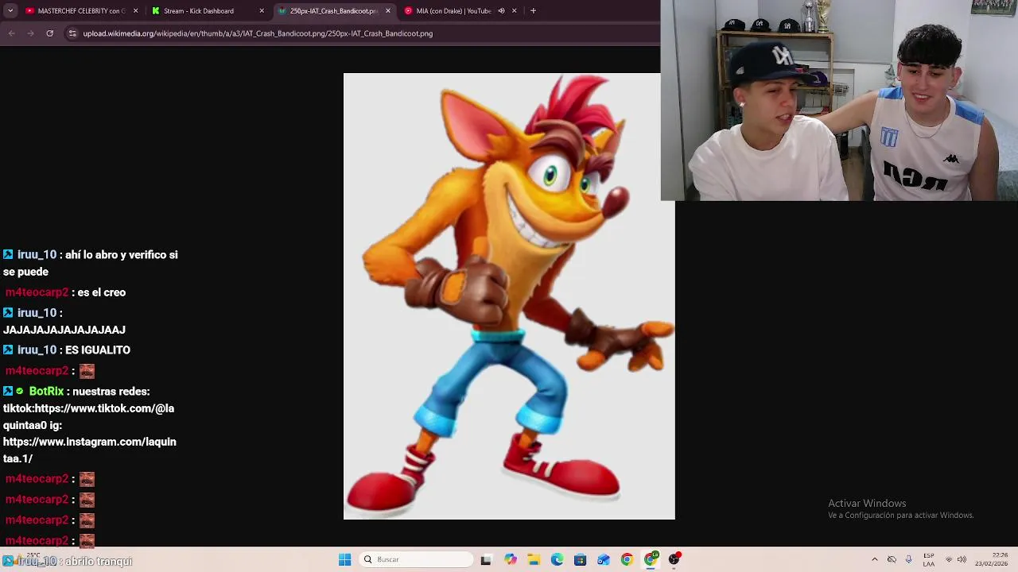This screenshot has height=572, width=1018.
Task: Open the first Chrome icon in the taskbar
Action: coord(627,559)
